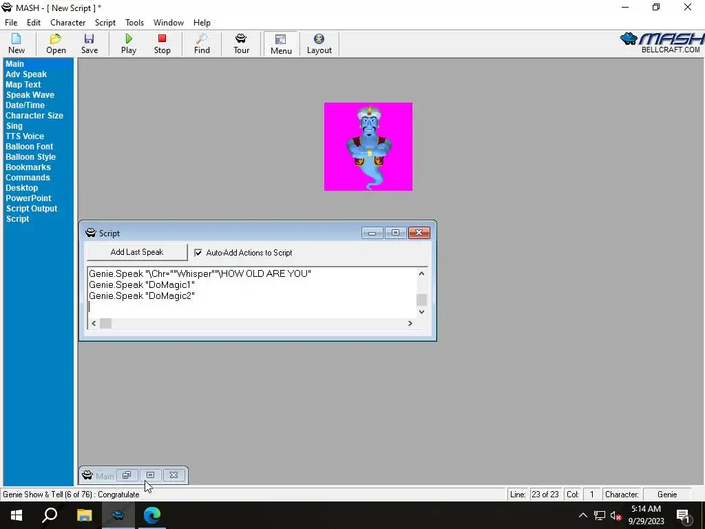The height and width of the screenshot is (529, 705).
Task: Click the MASH Bellcraft.com logo
Action: tap(662, 43)
